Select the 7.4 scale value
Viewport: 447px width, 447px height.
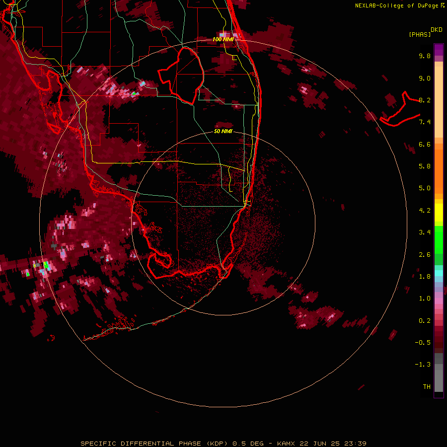pyautogui.click(x=425, y=122)
